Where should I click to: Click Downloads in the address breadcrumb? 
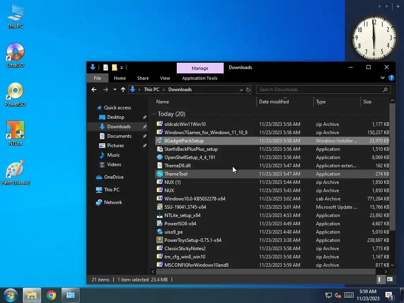[x=180, y=90]
